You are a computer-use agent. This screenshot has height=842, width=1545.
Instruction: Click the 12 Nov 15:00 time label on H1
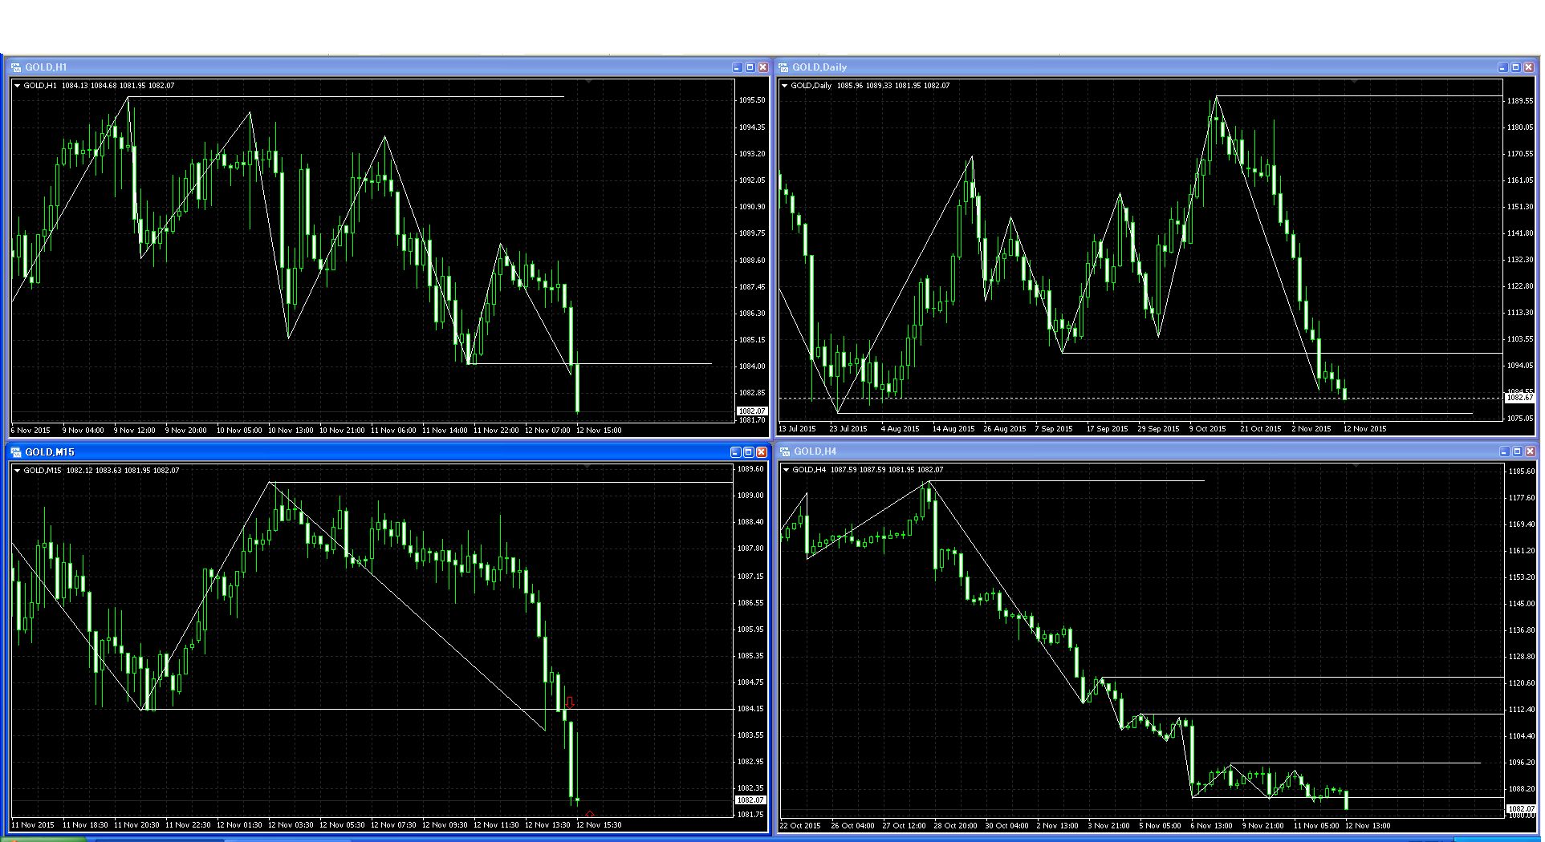tap(599, 431)
